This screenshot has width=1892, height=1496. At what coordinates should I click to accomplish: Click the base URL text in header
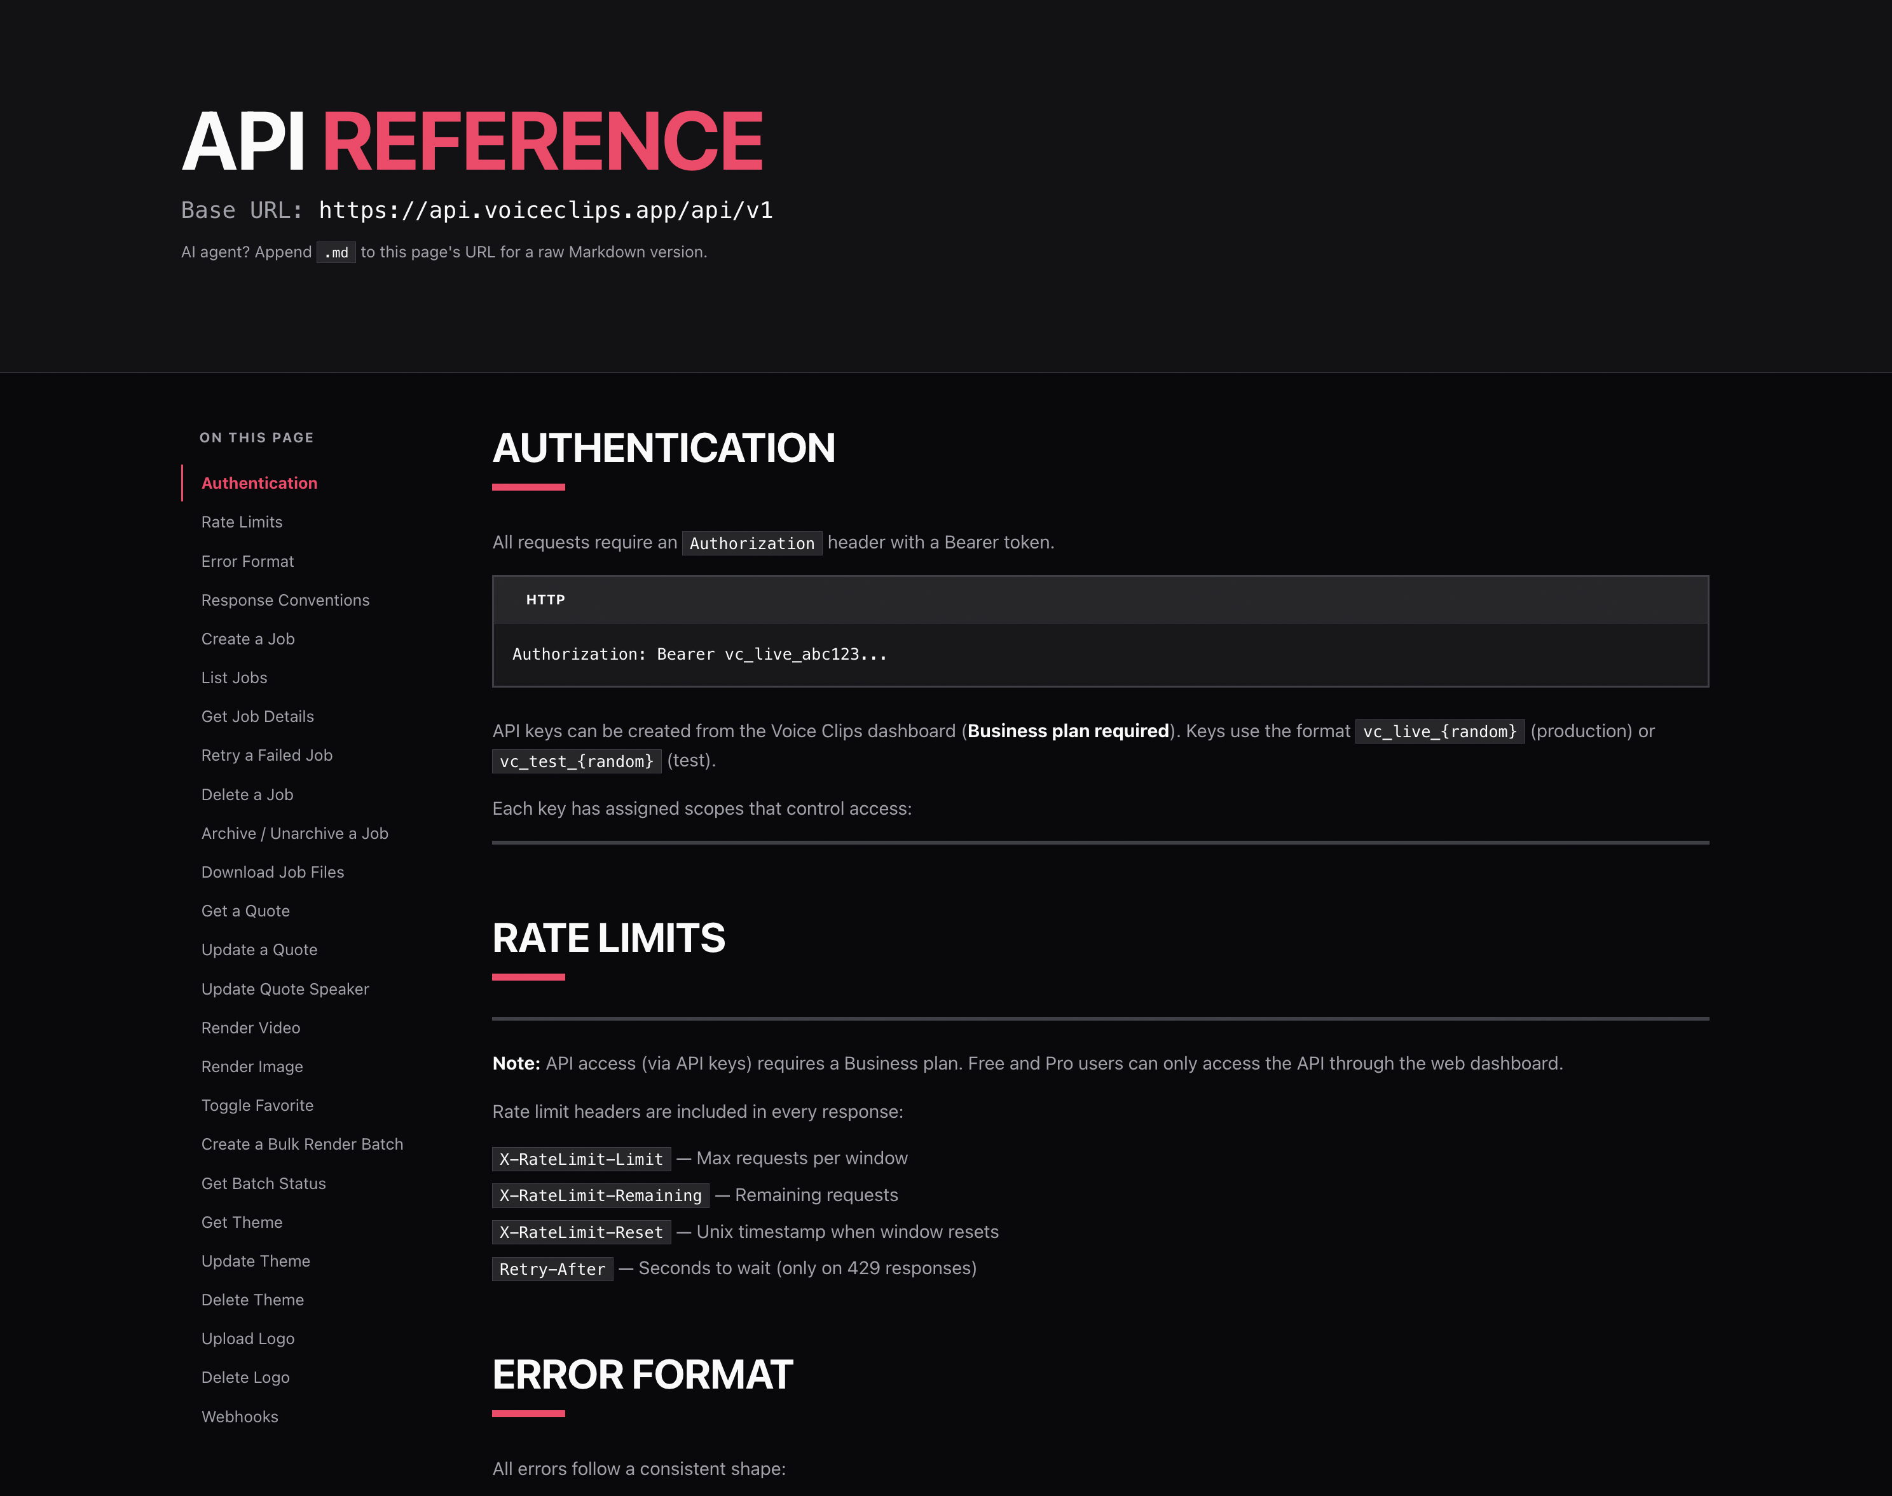(545, 210)
